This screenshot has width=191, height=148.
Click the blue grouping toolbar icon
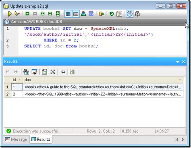tap(91, 14)
